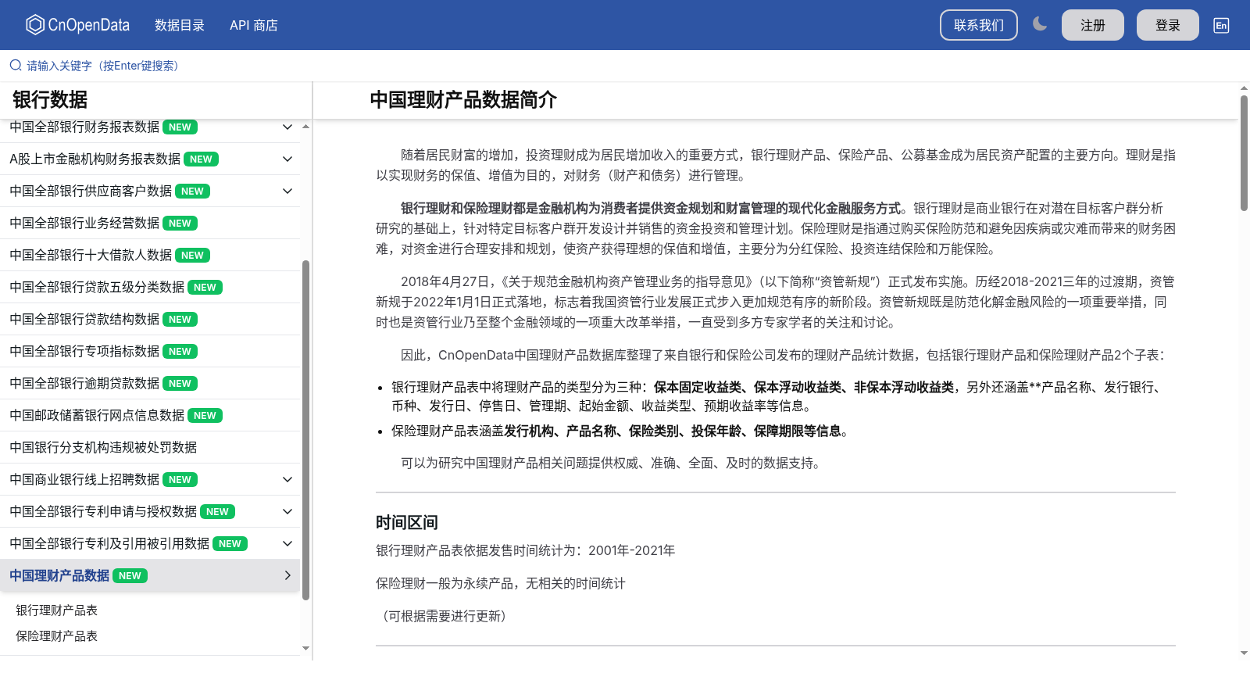This screenshot has width=1250, height=673.
Task: Click NEW badge beside 中国全部银行逾期贷款数据
Action: pos(180,384)
